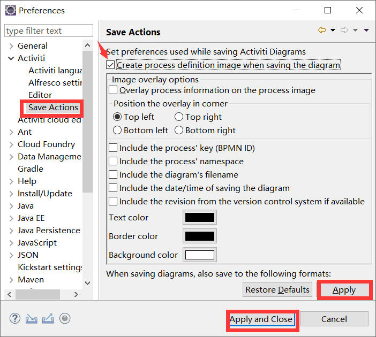The image size is (376, 337).
Task: Maximize the Preferences window
Action: pyautogui.click(x=328, y=10)
